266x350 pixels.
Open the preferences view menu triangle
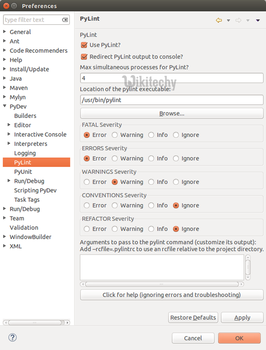(x=258, y=20)
